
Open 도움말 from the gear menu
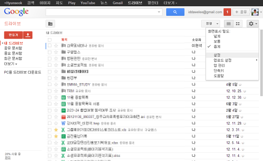coord(219,76)
